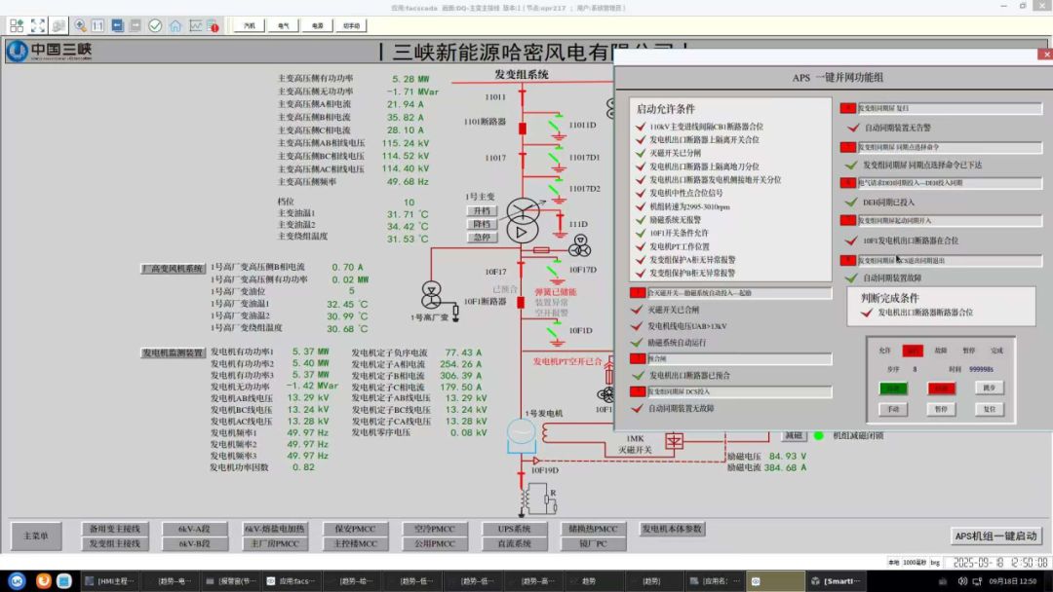
Task: Click the No.1 main transformer symbol
Action: (x=523, y=221)
